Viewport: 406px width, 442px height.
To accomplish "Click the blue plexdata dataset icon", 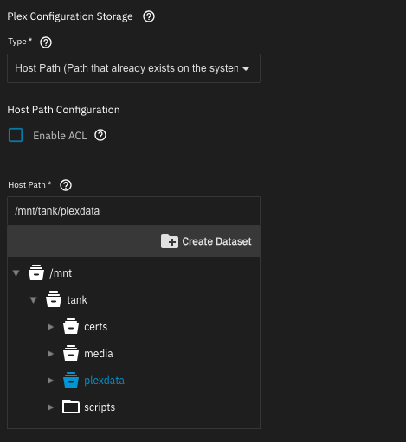I will (71, 380).
